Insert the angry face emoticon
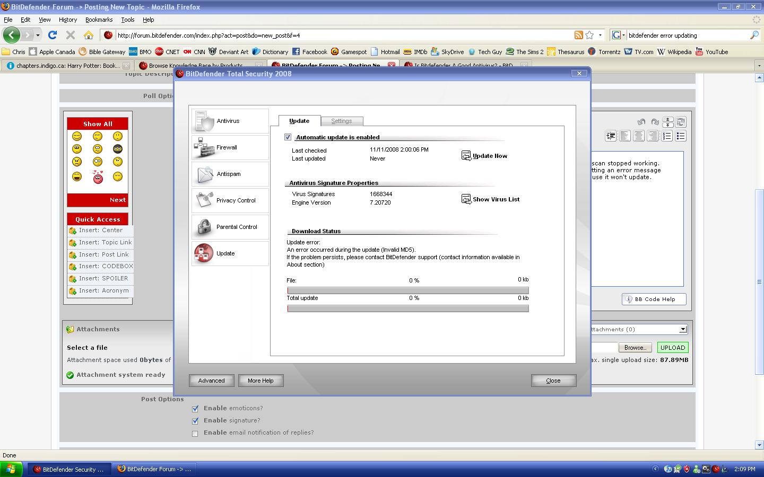This screenshot has width=764, height=477. [77, 162]
